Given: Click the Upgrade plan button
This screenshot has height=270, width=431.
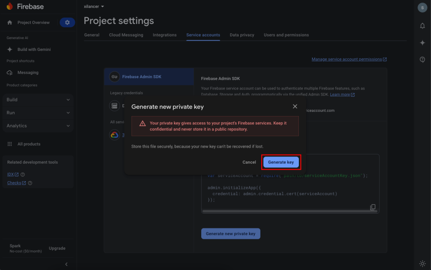Looking at the screenshot, I should pyautogui.click(x=57, y=248).
